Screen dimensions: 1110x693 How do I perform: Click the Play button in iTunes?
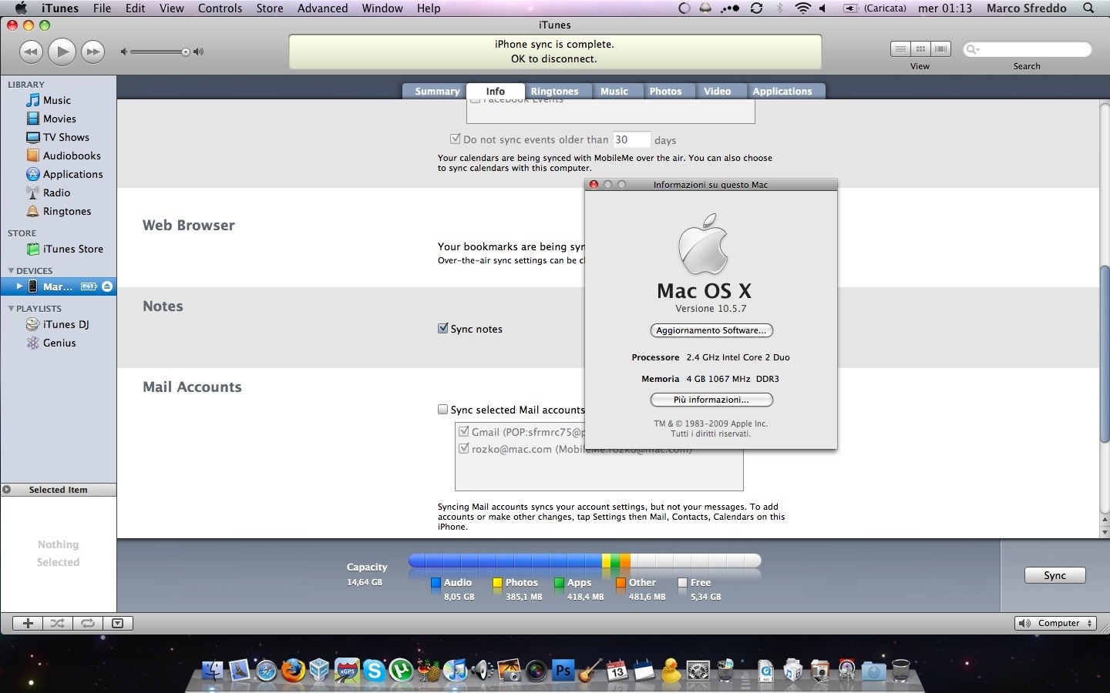click(62, 52)
